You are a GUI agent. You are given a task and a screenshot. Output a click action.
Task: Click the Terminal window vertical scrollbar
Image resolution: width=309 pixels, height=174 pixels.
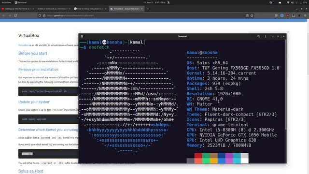tap(285, 85)
